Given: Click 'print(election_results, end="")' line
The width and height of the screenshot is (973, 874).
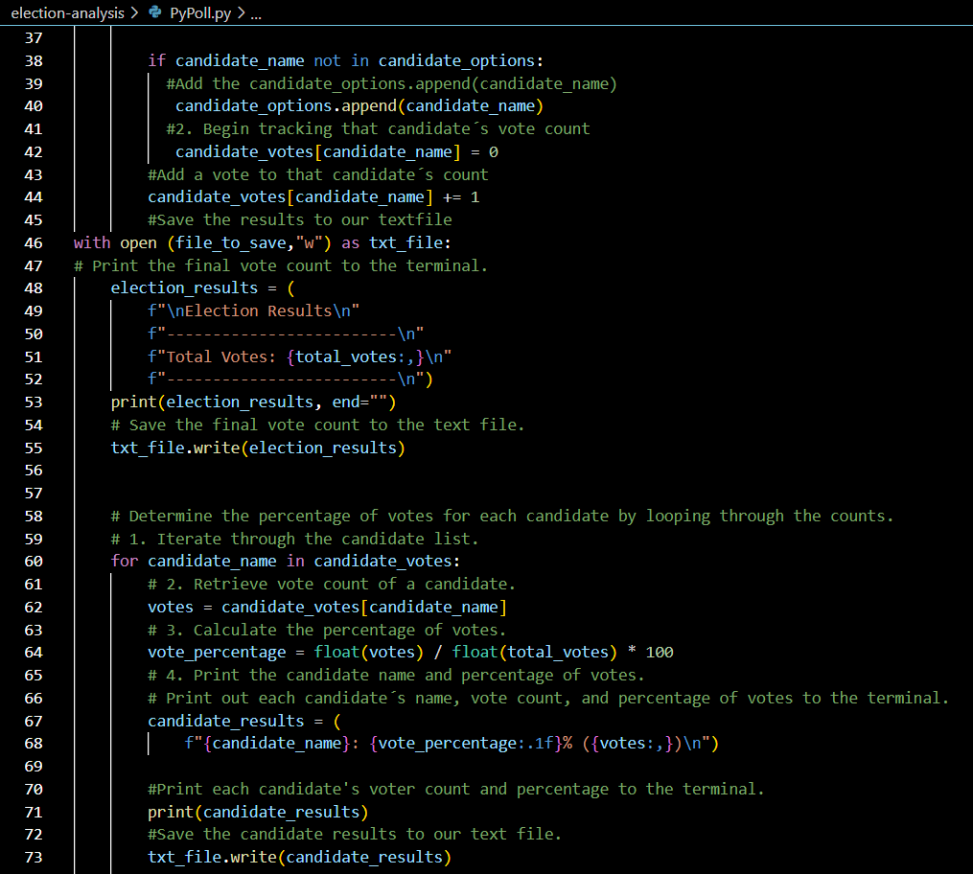Looking at the screenshot, I should coord(253,402).
